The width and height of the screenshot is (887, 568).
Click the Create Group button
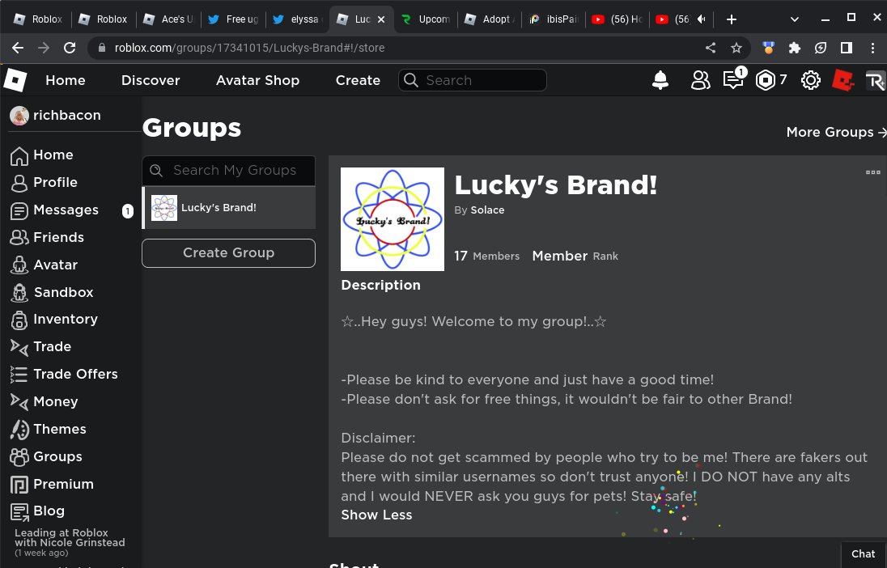[x=228, y=253]
